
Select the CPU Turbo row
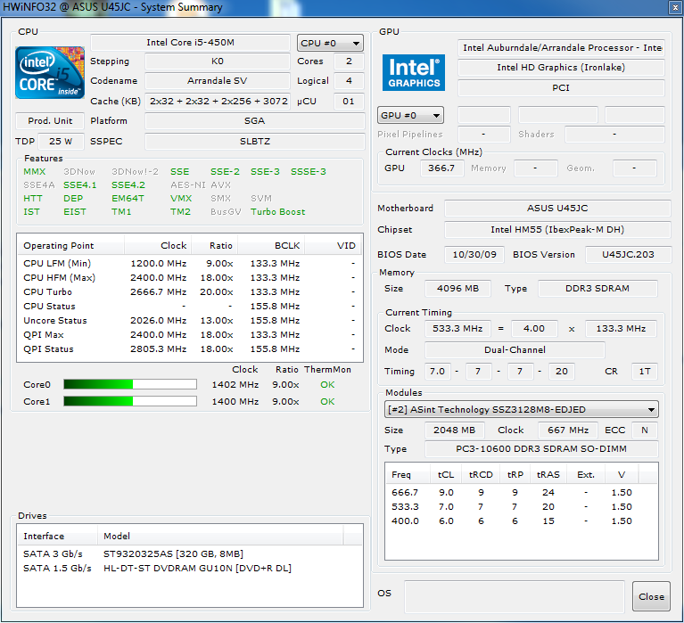point(190,292)
